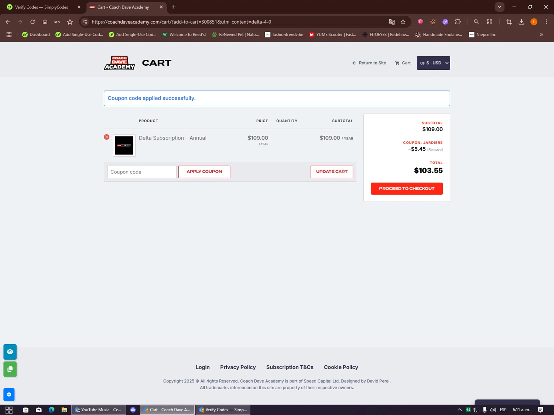Open the YUME Scooter bookmark

[x=332, y=35]
